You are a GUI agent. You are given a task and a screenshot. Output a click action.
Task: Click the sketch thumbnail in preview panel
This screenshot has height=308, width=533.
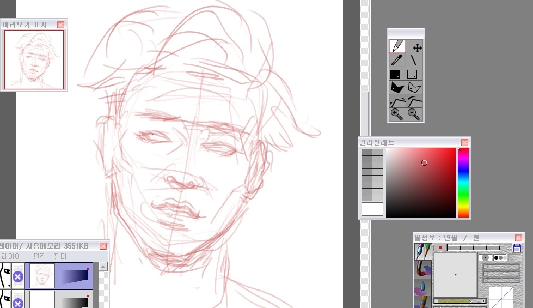[x=34, y=59]
